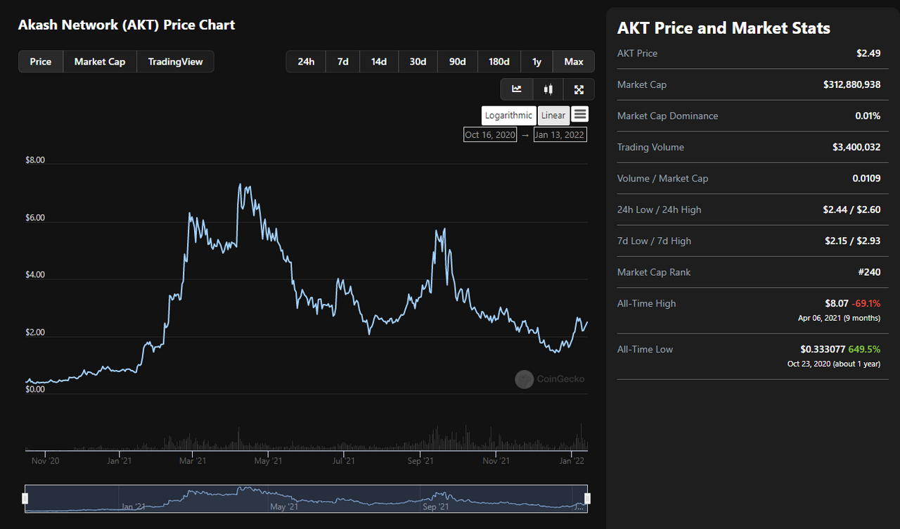Edit start date Oct 16, 2020
This screenshot has height=529, width=900.
pos(490,134)
